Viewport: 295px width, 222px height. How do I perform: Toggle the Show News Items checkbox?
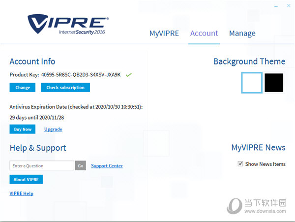(240, 163)
